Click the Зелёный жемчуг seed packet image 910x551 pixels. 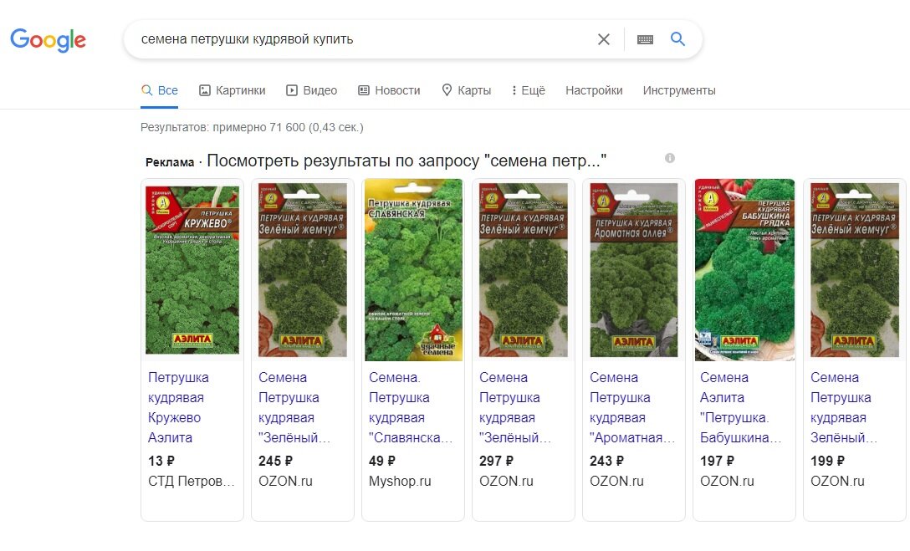[302, 269]
